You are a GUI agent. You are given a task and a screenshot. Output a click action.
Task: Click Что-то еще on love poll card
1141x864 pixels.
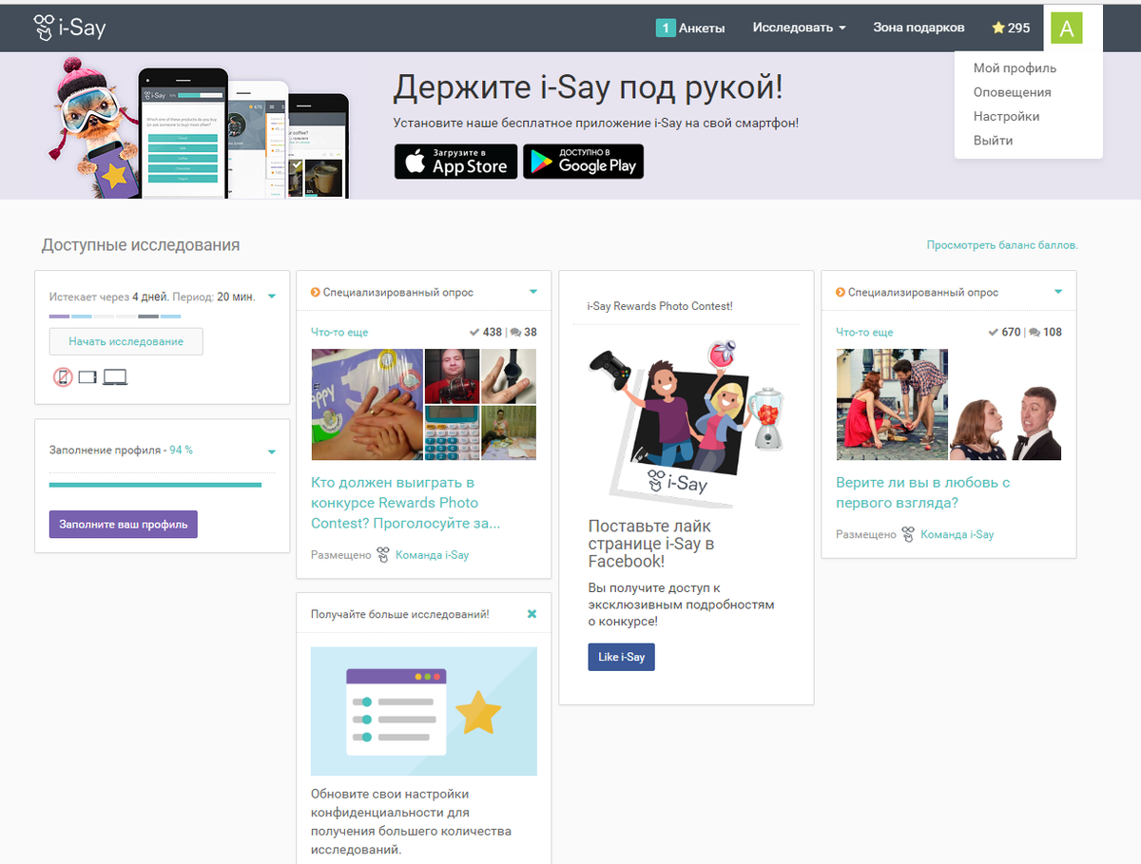coord(864,333)
